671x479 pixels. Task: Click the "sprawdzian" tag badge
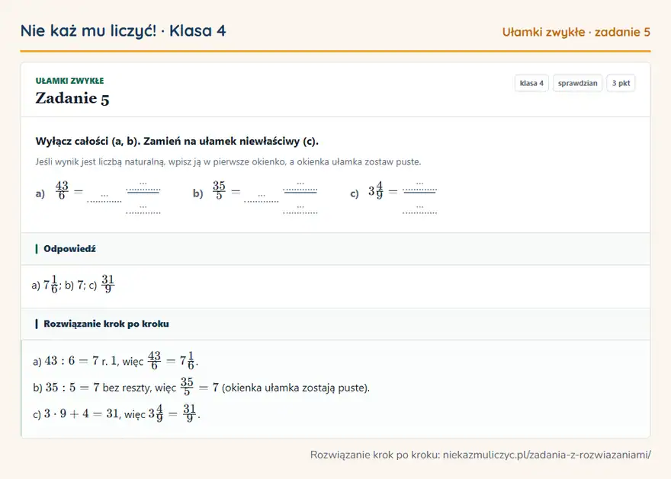(x=577, y=83)
